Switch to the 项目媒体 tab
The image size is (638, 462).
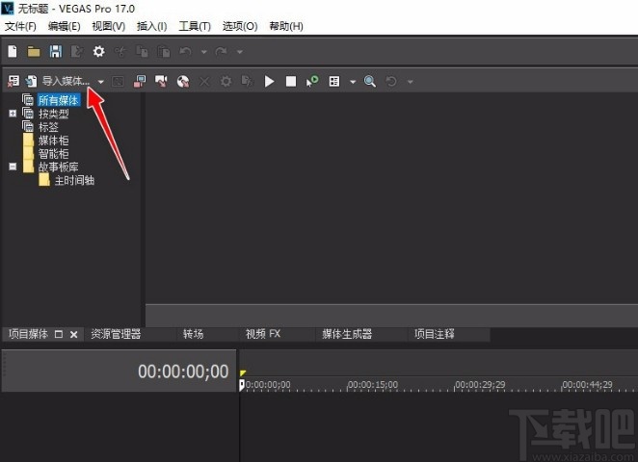[x=28, y=334]
